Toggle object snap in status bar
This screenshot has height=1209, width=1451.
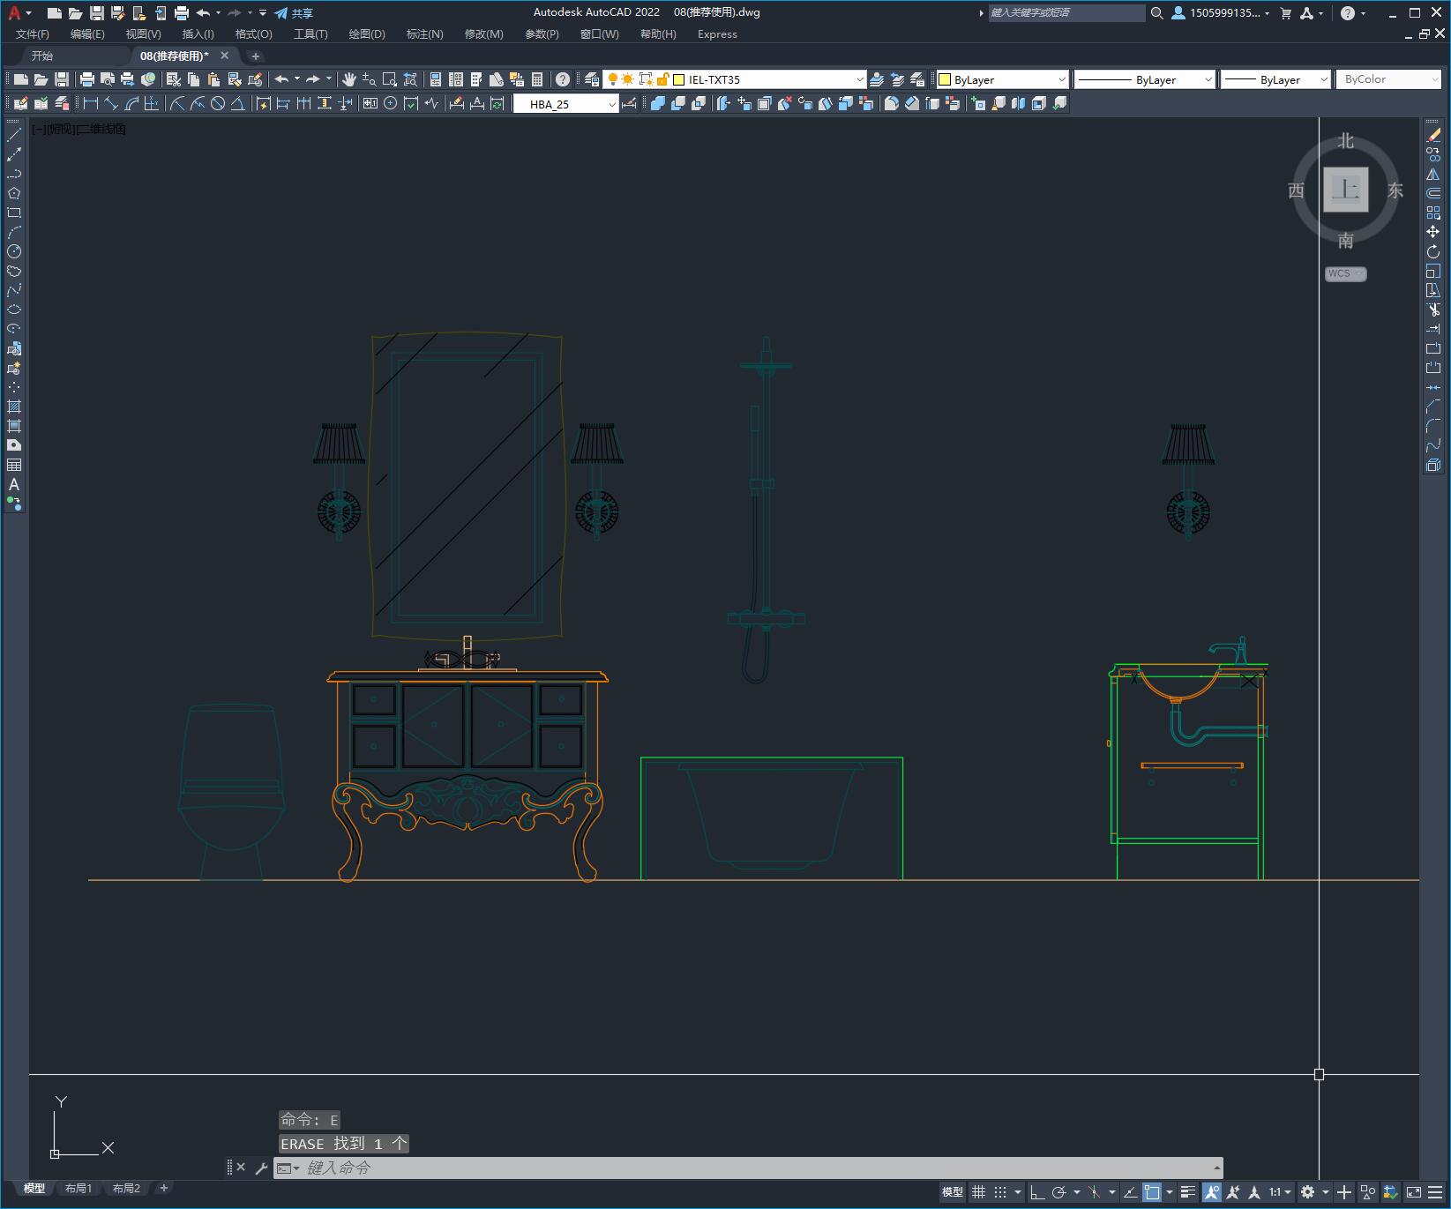pyautogui.click(x=1153, y=1192)
